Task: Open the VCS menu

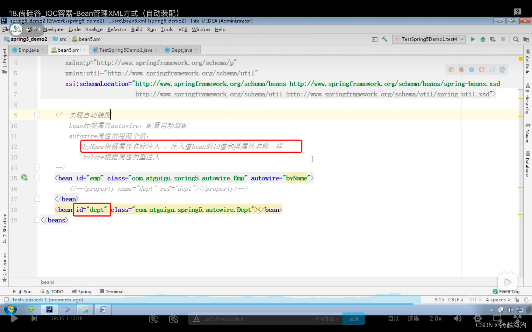Action: 183,30
